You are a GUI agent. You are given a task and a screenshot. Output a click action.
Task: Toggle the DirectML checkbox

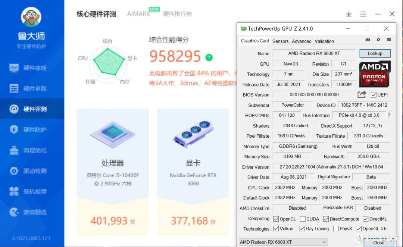point(365,219)
